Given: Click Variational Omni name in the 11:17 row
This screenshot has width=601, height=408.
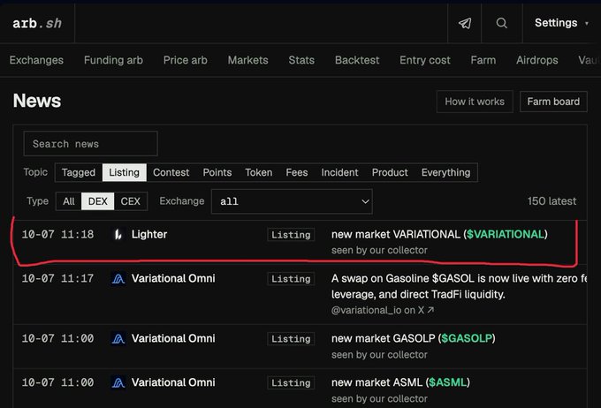Looking at the screenshot, I should point(173,278).
